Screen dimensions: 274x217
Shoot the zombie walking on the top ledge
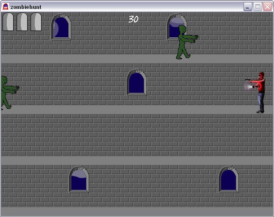pos(186,42)
